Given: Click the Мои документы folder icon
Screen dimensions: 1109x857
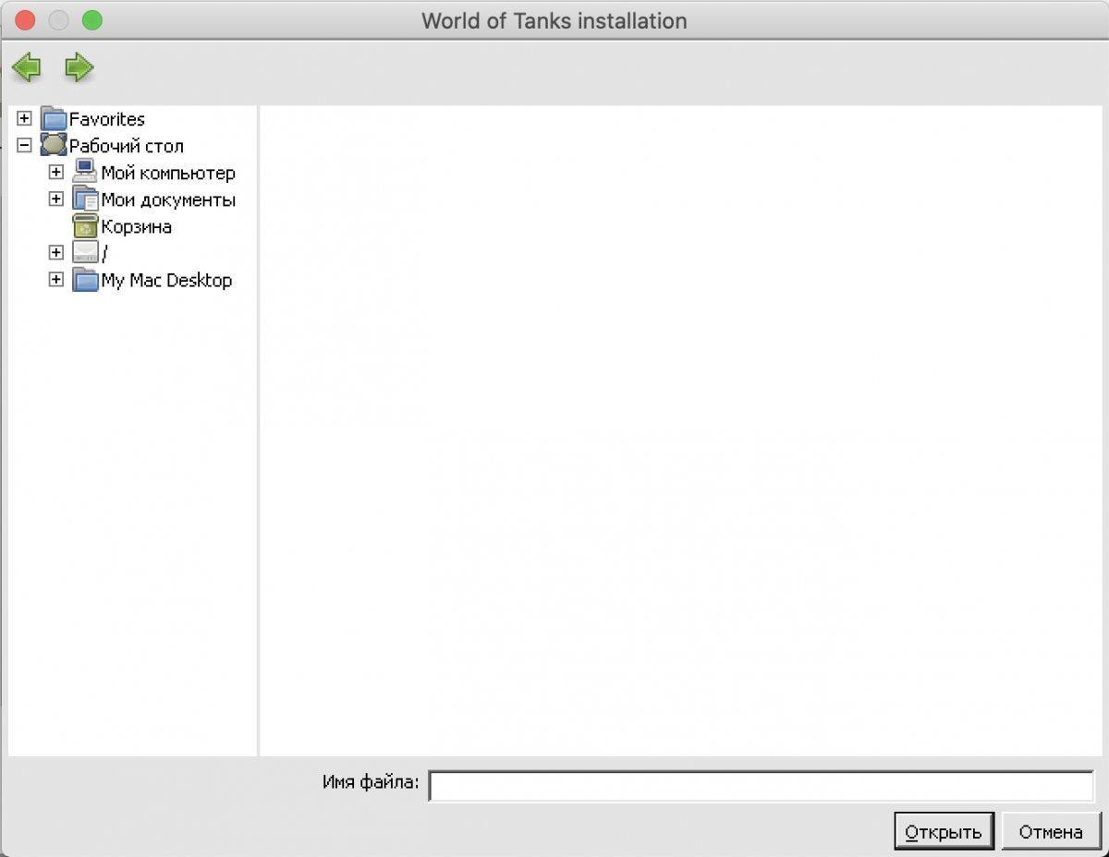Looking at the screenshot, I should pos(85,199).
